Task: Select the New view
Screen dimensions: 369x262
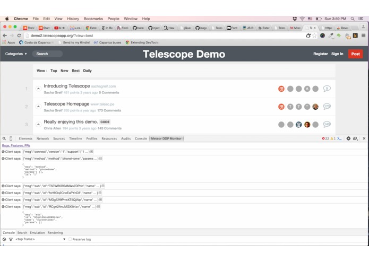Action: [x=64, y=71]
